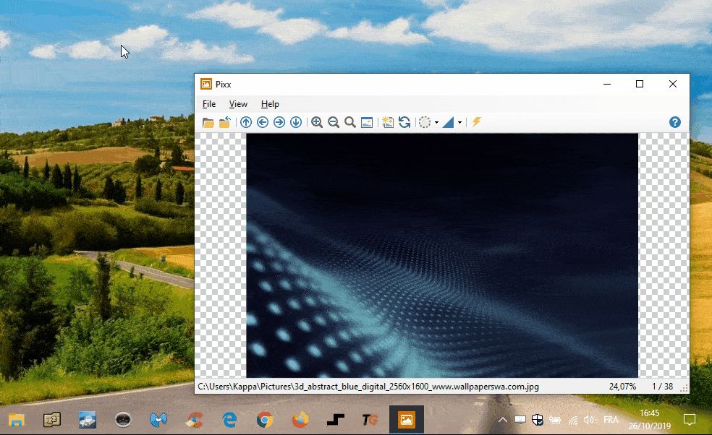Zoom out using the magnifier minus icon
712x435 pixels.
(x=334, y=122)
